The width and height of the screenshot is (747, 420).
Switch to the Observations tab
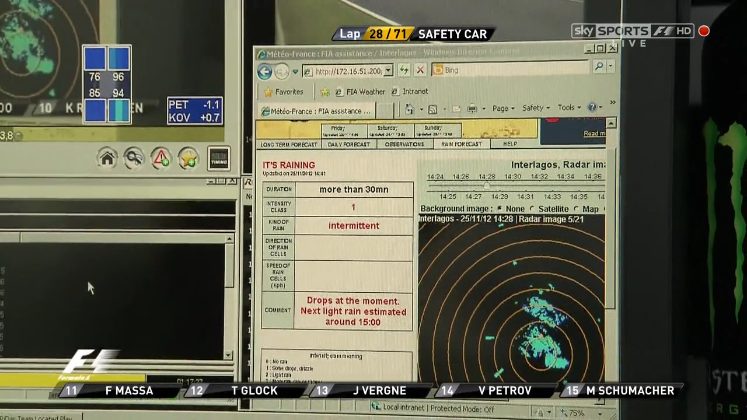404,144
